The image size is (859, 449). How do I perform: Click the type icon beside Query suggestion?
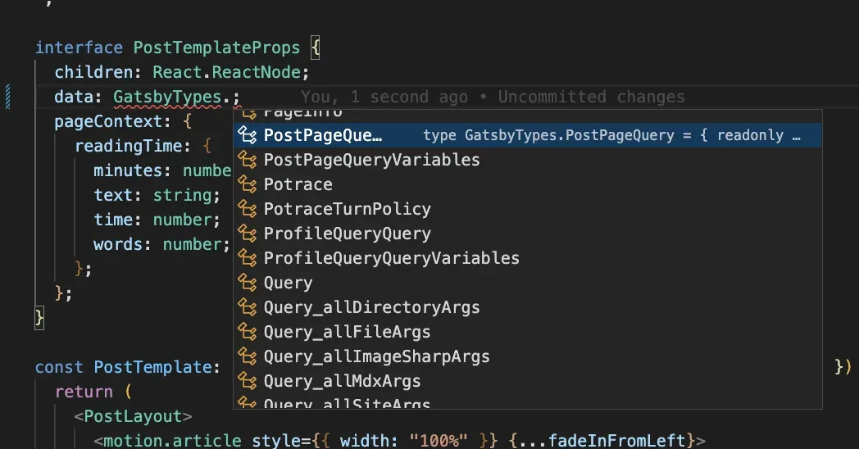point(247,283)
